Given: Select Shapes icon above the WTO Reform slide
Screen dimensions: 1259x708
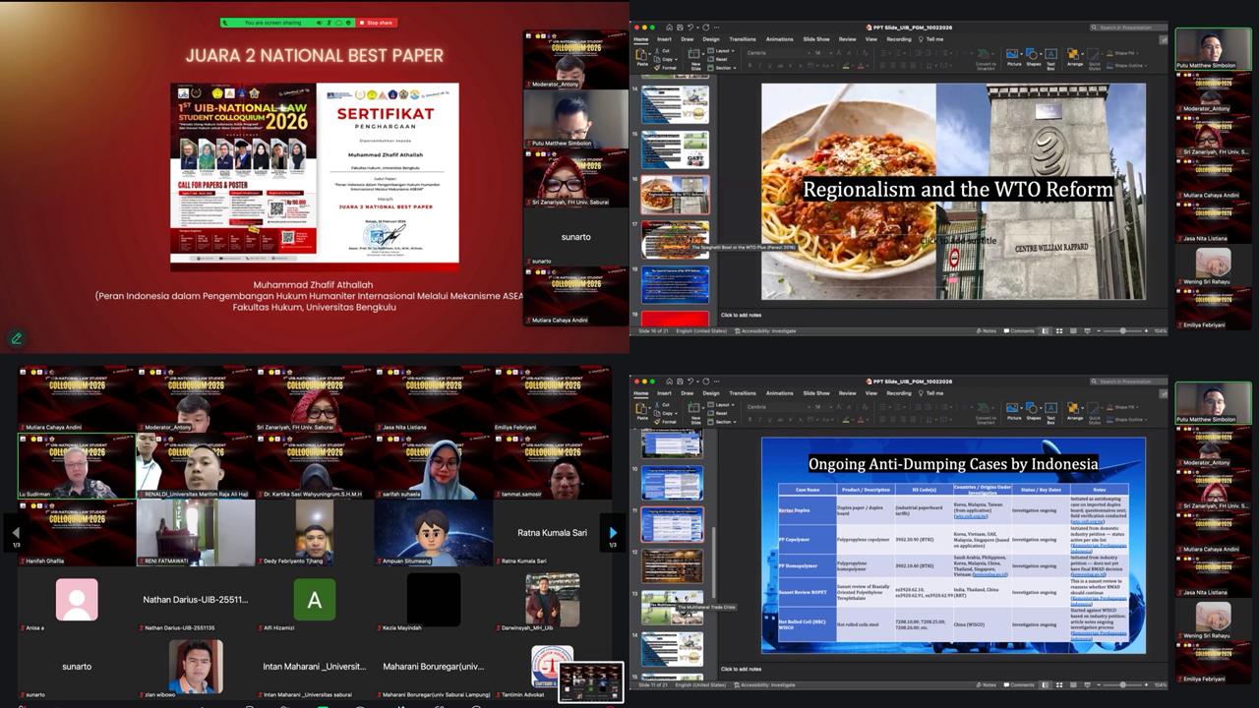Looking at the screenshot, I should [x=1033, y=56].
